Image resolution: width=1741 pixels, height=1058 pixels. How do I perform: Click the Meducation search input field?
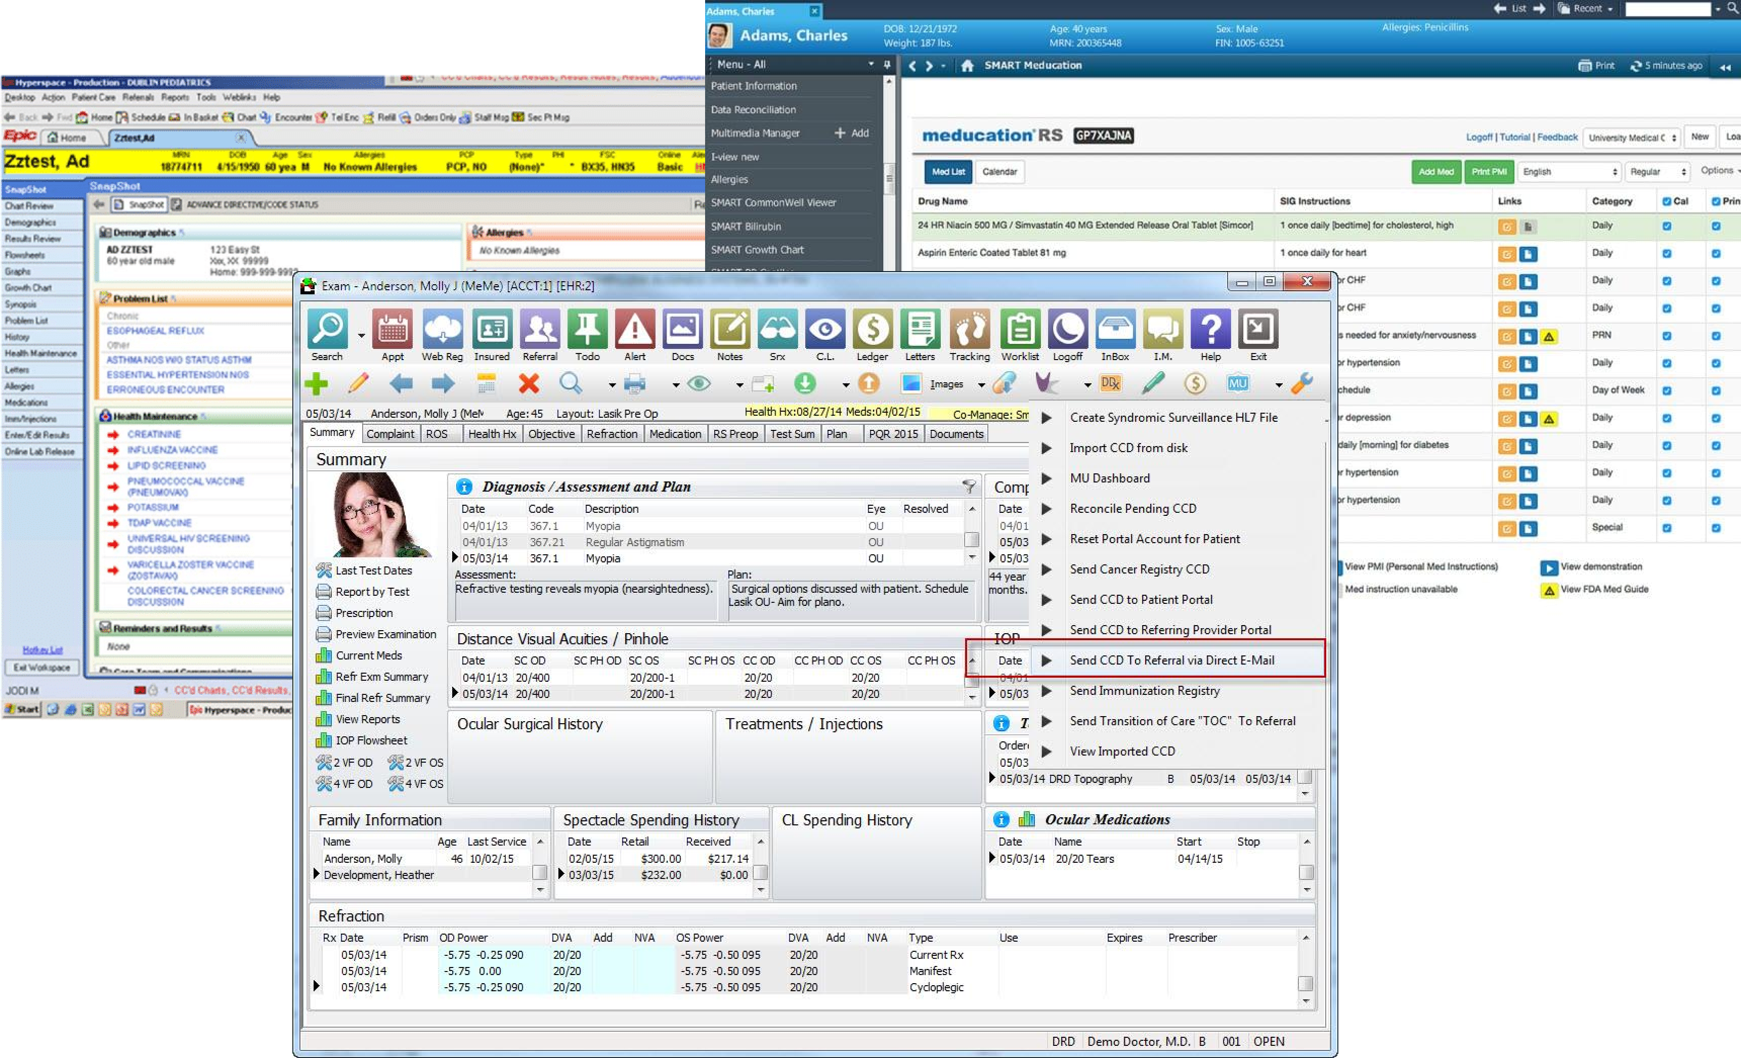1668,9
